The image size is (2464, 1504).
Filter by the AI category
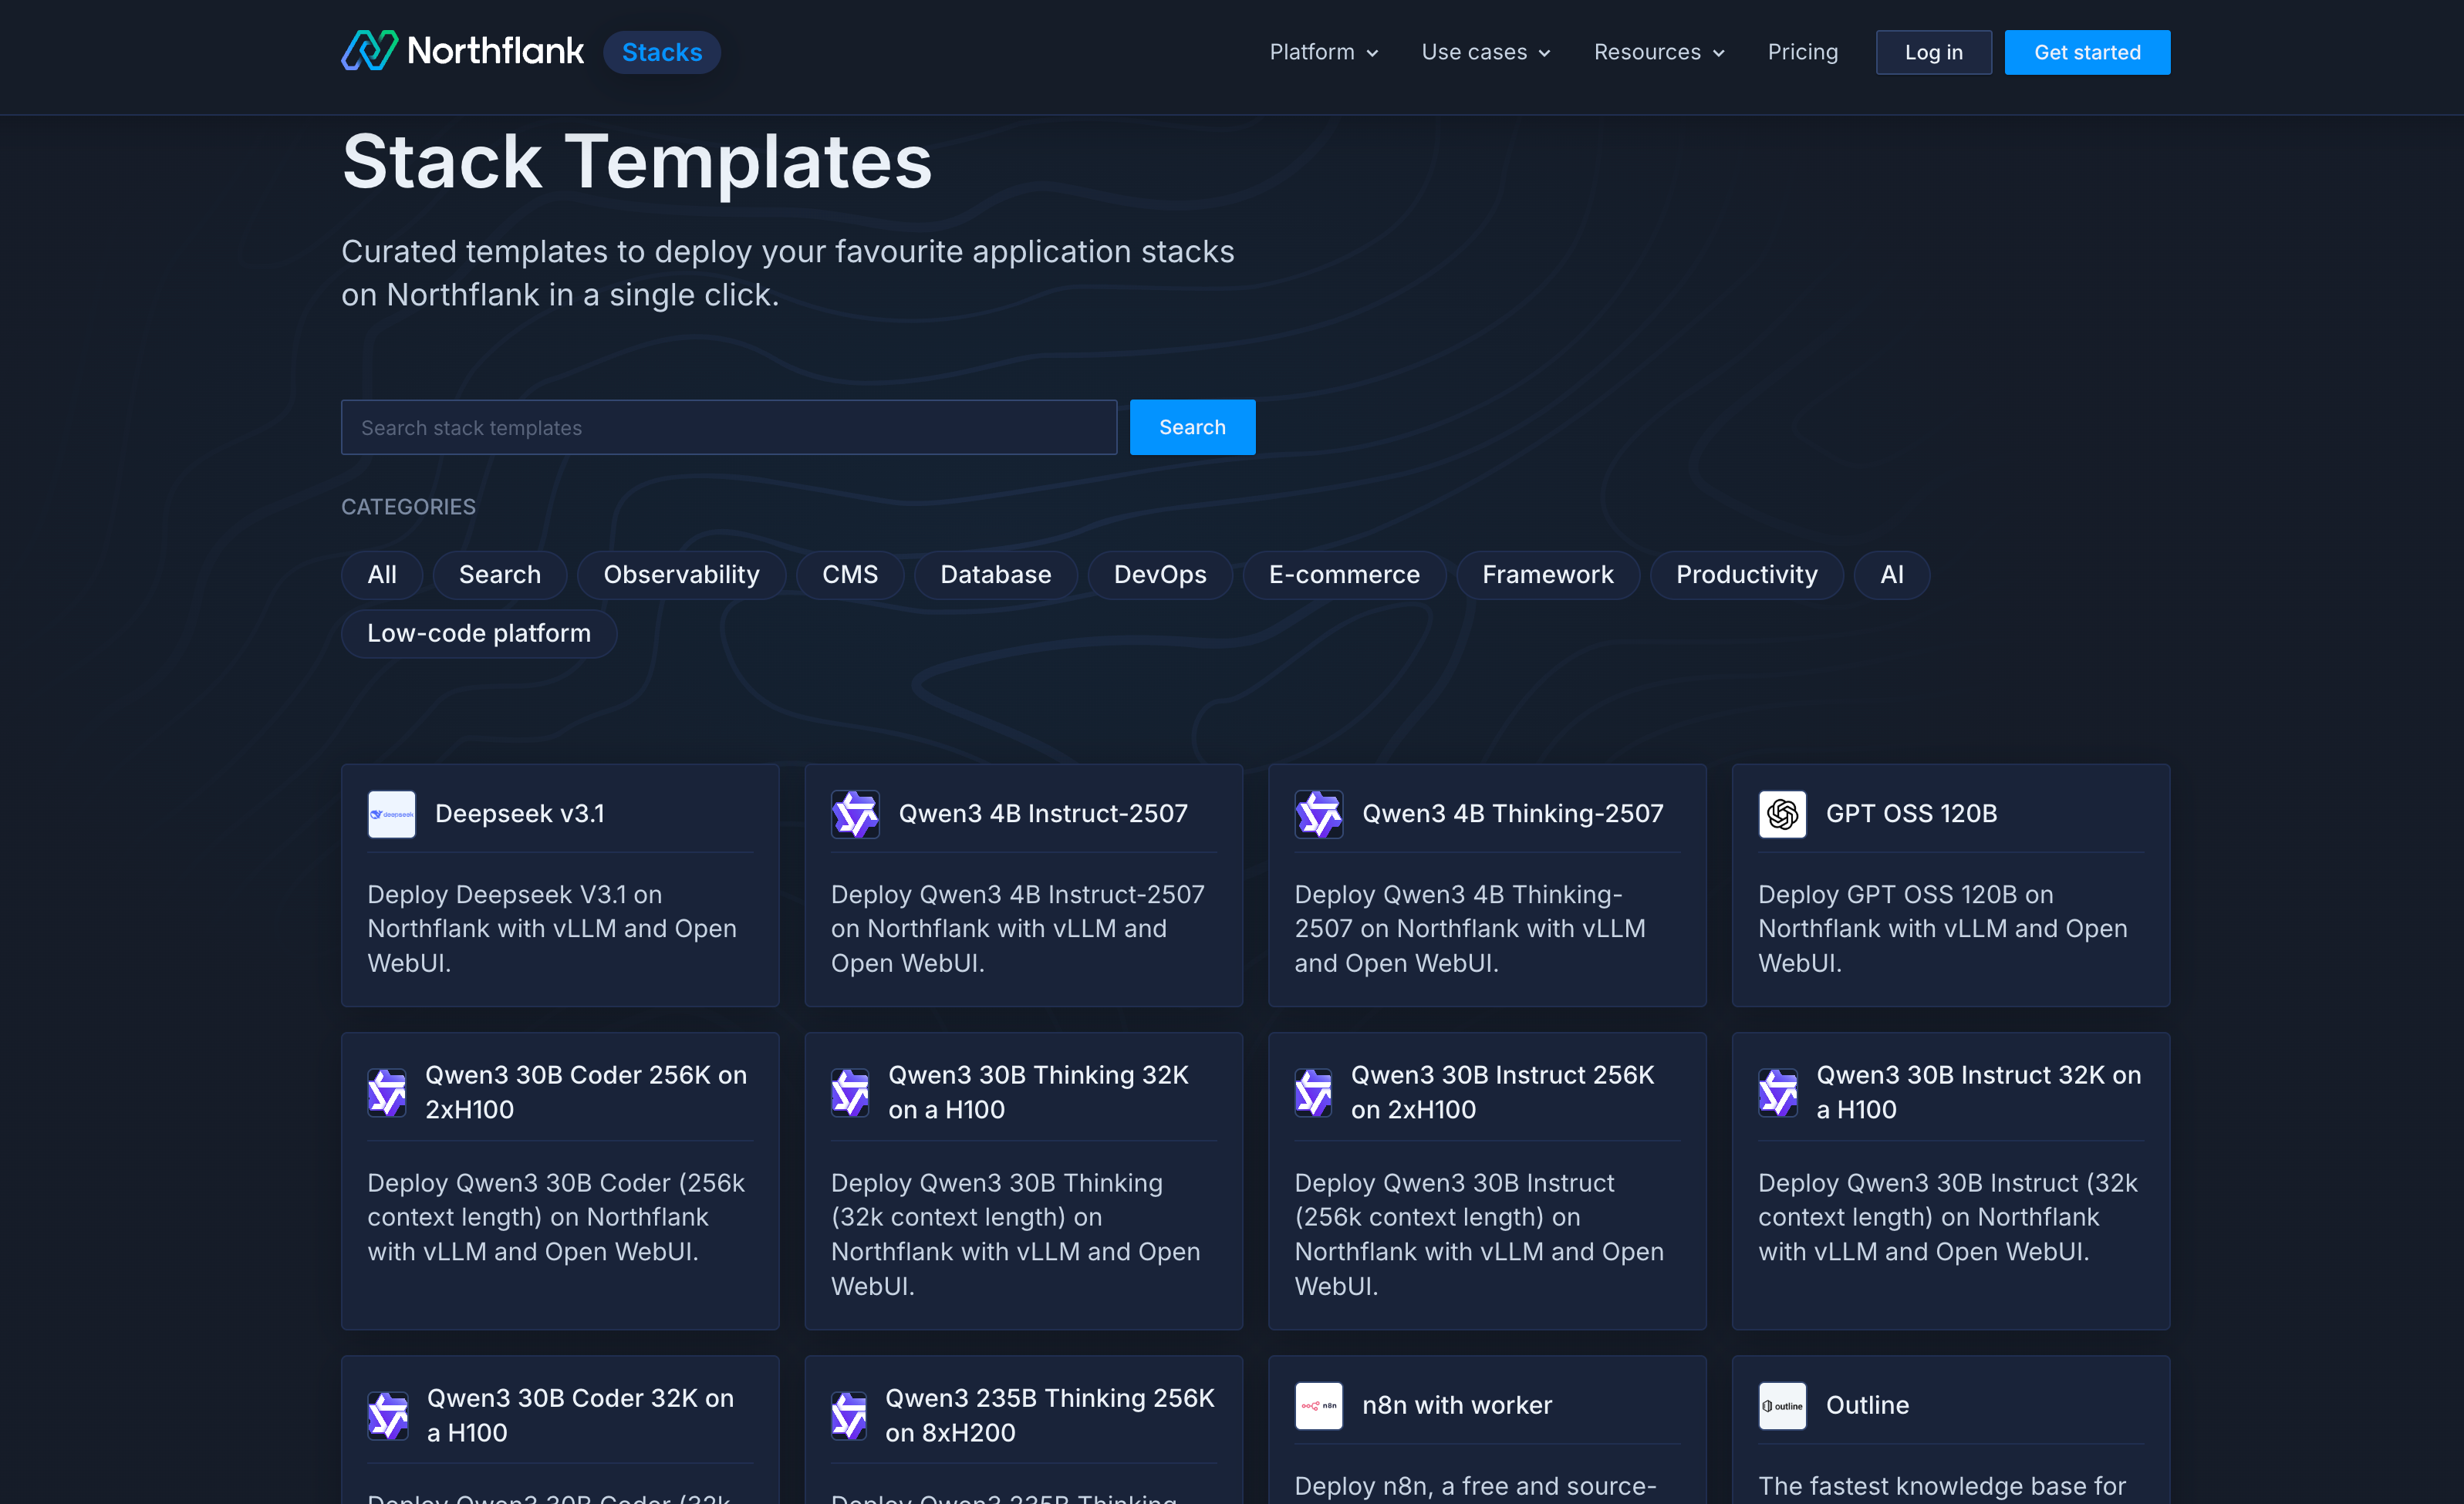click(x=1892, y=575)
